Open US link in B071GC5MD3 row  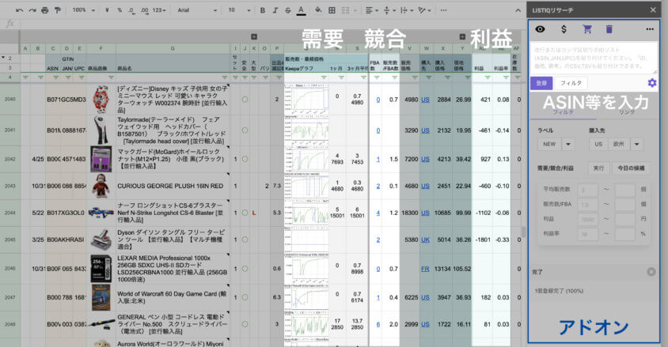pos(425,100)
